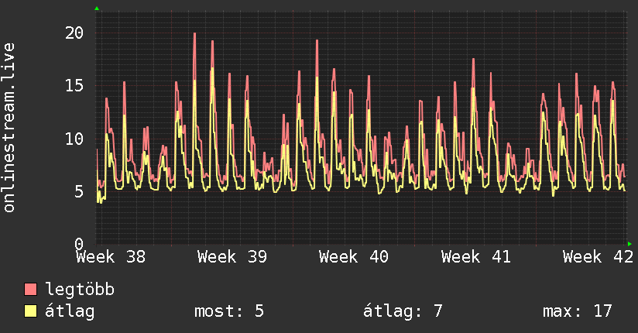Click the 'Week 42' axis label

(x=597, y=257)
